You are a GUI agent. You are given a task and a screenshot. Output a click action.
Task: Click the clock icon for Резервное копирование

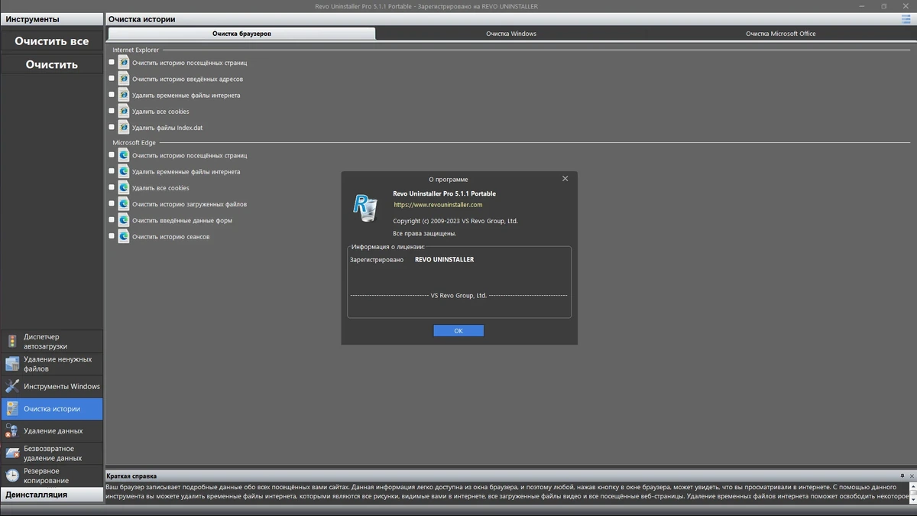click(12, 475)
